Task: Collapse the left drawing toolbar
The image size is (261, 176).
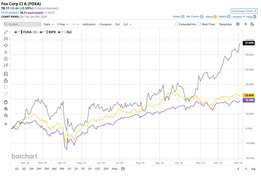Action: coord(6,124)
